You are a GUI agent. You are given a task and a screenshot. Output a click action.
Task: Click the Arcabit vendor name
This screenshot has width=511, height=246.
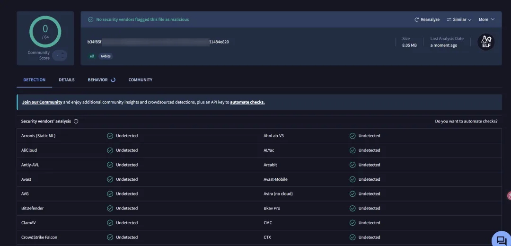click(270, 165)
